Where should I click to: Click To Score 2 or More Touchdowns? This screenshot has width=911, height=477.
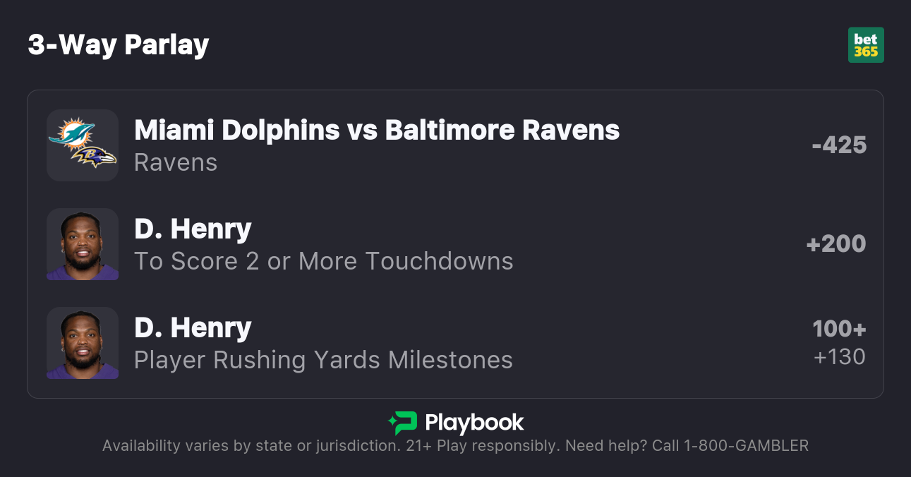coord(324,262)
